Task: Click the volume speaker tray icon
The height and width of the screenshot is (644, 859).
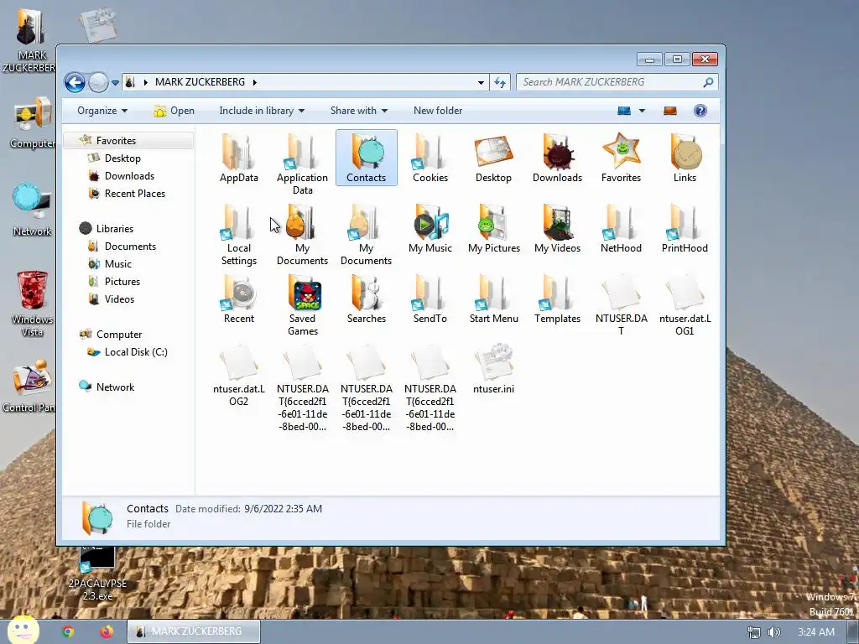Action: click(773, 632)
